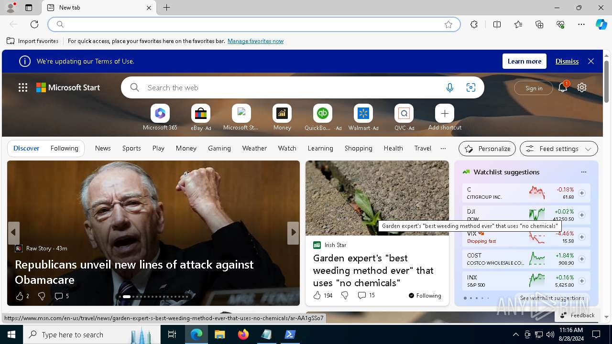Open the Sports category
The width and height of the screenshot is (612, 344).
[x=131, y=148]
